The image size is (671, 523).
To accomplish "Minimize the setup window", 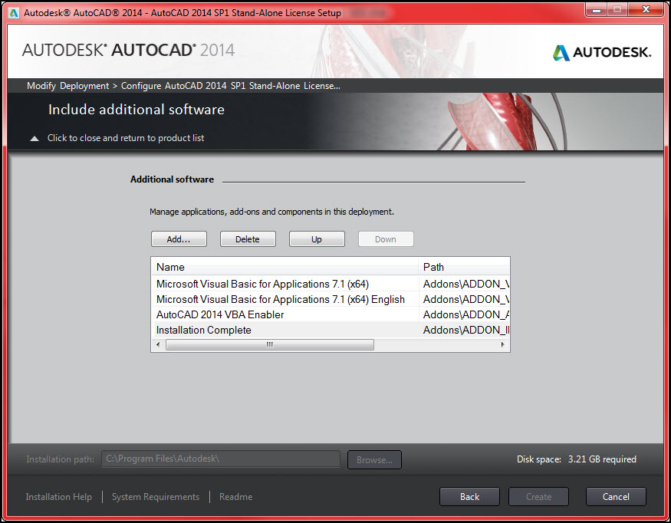I will [x=597, y=9].
